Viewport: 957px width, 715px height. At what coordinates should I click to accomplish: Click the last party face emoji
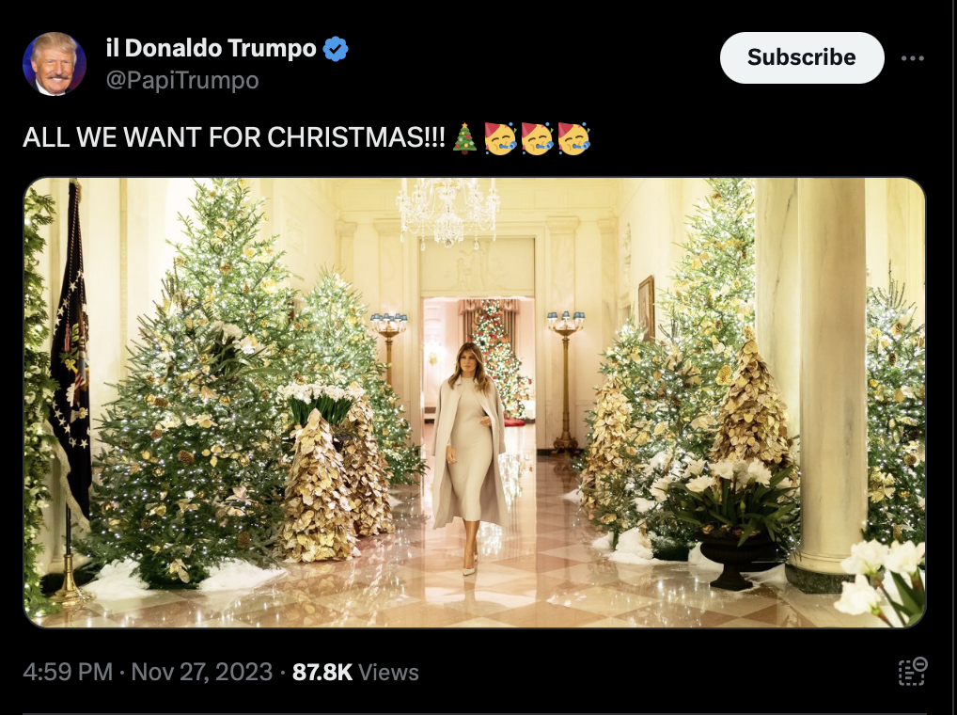point(573,138)
